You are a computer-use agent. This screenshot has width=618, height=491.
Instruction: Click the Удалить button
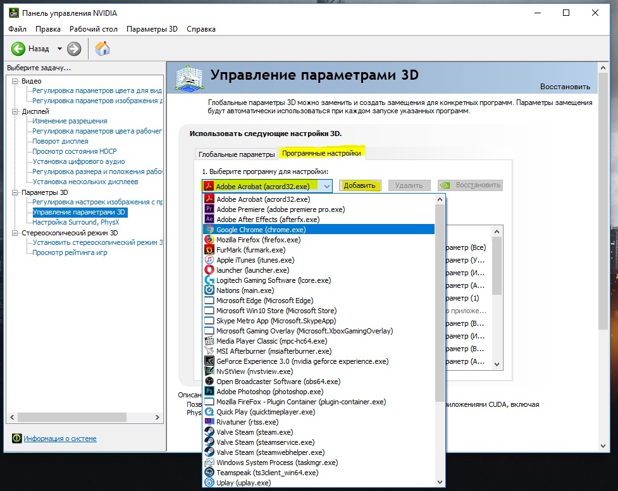point(409,185)
